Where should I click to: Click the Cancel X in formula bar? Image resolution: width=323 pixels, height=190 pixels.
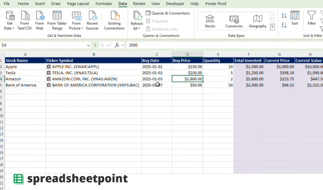102,45
